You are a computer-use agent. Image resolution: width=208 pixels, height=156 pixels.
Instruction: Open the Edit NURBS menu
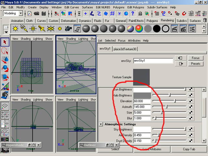point(103,7)
